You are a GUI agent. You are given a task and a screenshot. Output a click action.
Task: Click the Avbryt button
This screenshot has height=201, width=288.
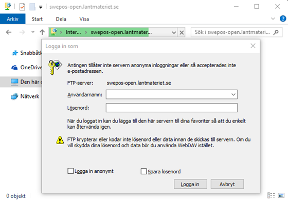click(x=227, y=184)
